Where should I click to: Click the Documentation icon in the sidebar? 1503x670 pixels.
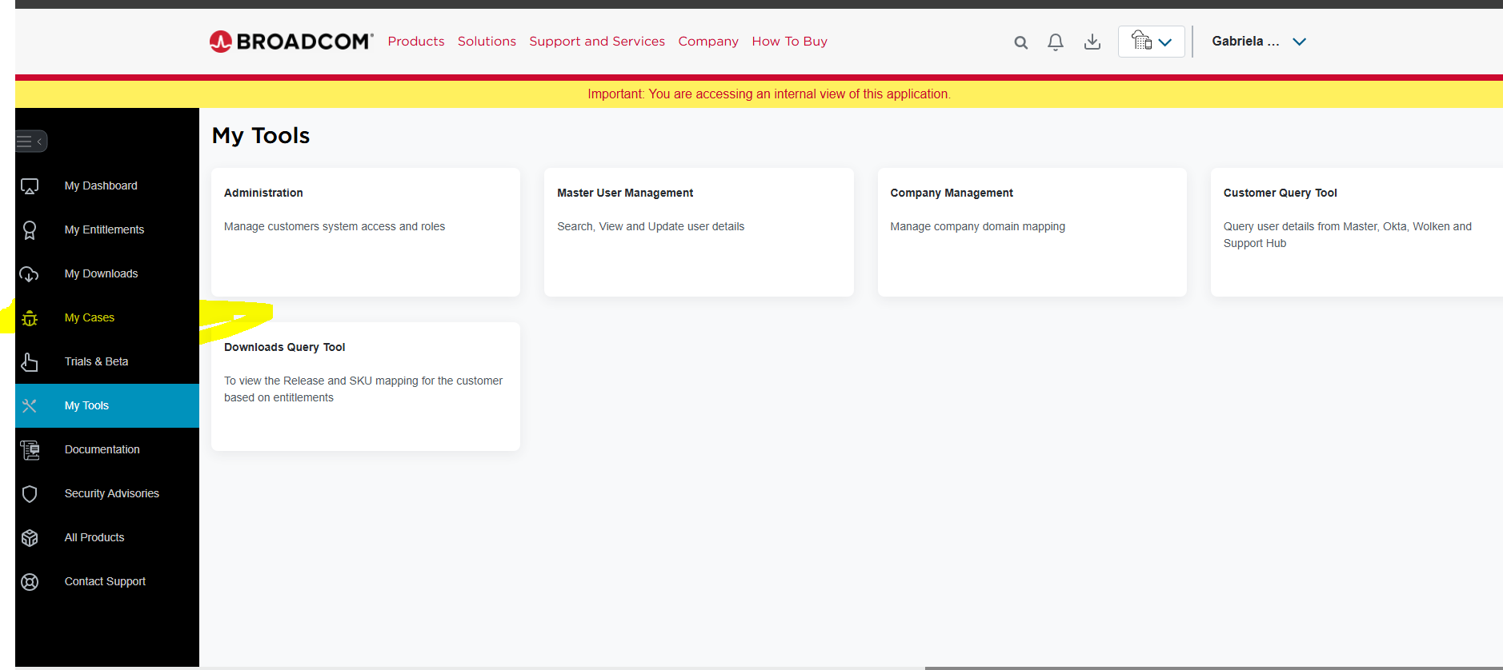pyautogui.click(x=30, y=450)
